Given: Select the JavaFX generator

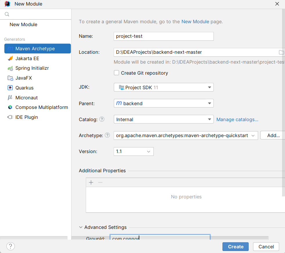Looking at the screenshot, I should coord(24,78).
